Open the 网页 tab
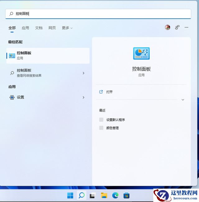The width and height of the screenshot is (199, 202). coord(52,28)
